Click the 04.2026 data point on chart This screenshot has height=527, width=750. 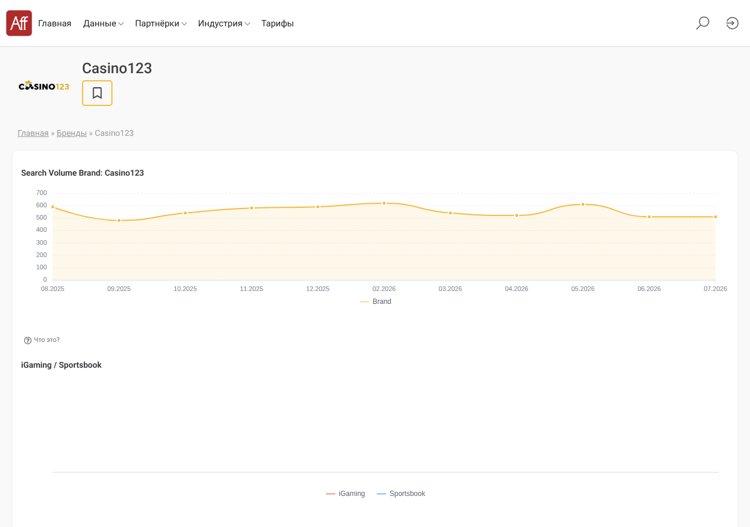tap(517, 215)
